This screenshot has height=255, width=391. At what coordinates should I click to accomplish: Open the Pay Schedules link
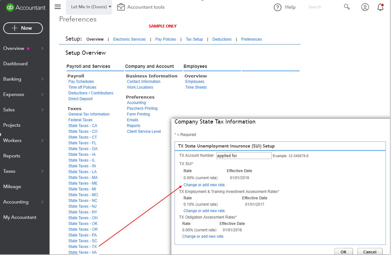point(81,82)
